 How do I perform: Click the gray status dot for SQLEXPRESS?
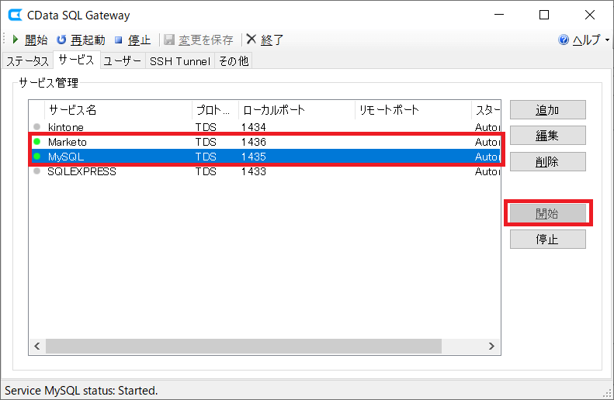click(x=37, y=171)
